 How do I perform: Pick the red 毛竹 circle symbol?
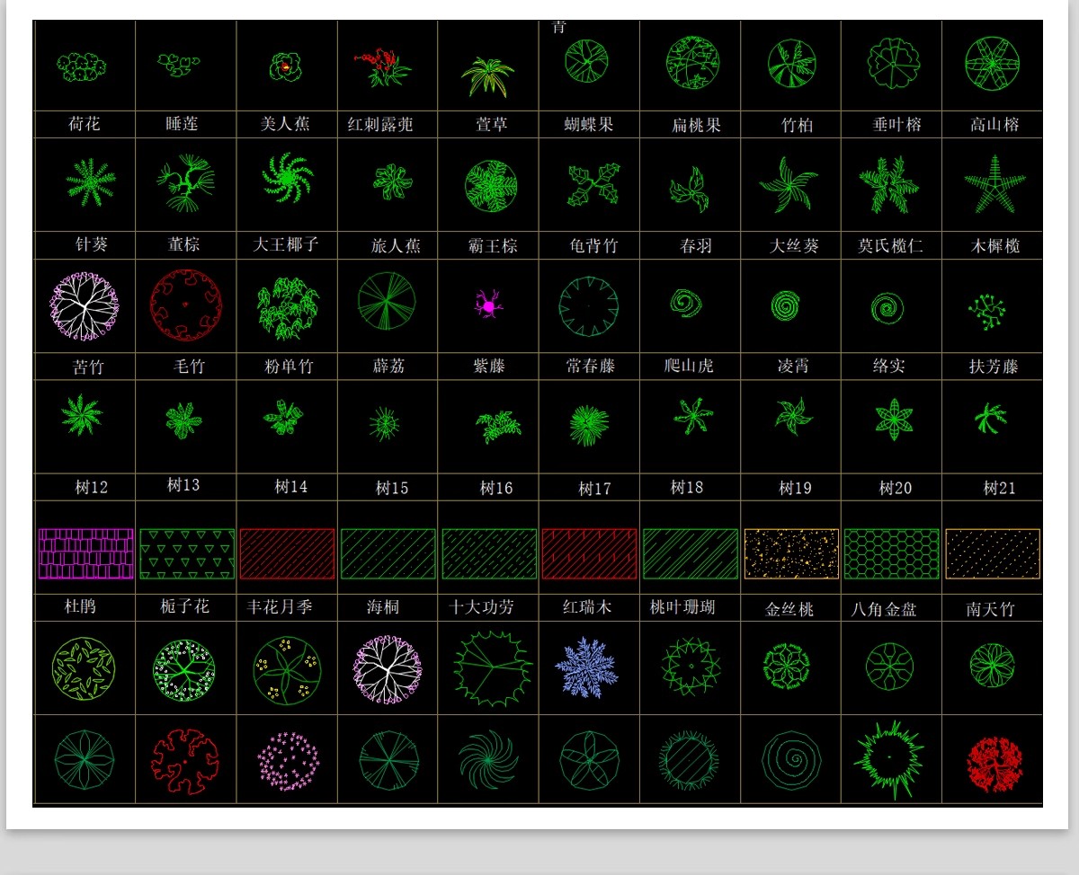186,305
